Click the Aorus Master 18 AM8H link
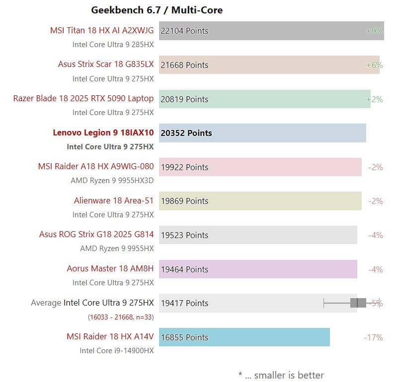The height and width of the screenshot is (382, 400). tap(110, 268)
